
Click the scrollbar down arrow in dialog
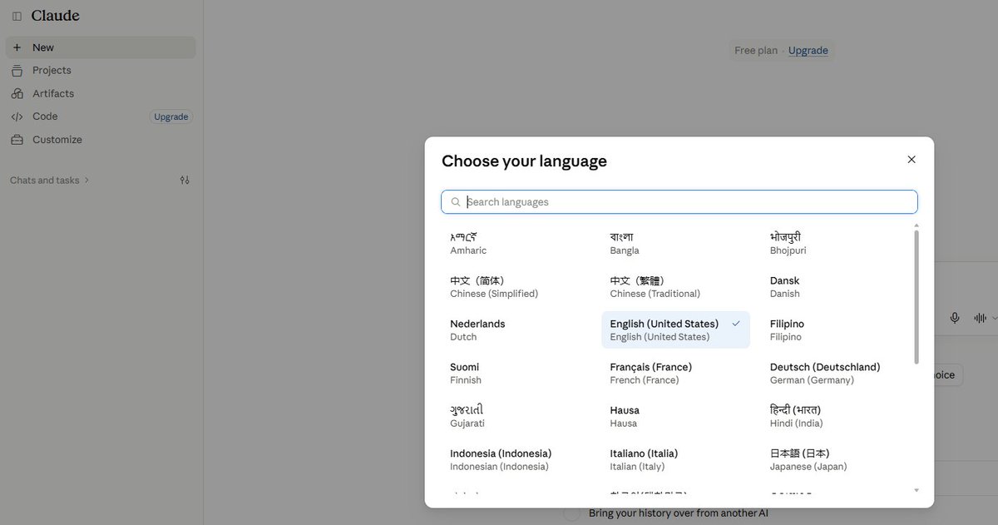point(916,490)
